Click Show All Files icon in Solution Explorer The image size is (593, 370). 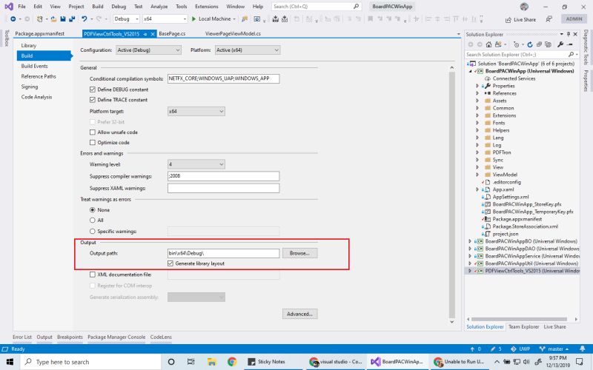tap(548, 44)
